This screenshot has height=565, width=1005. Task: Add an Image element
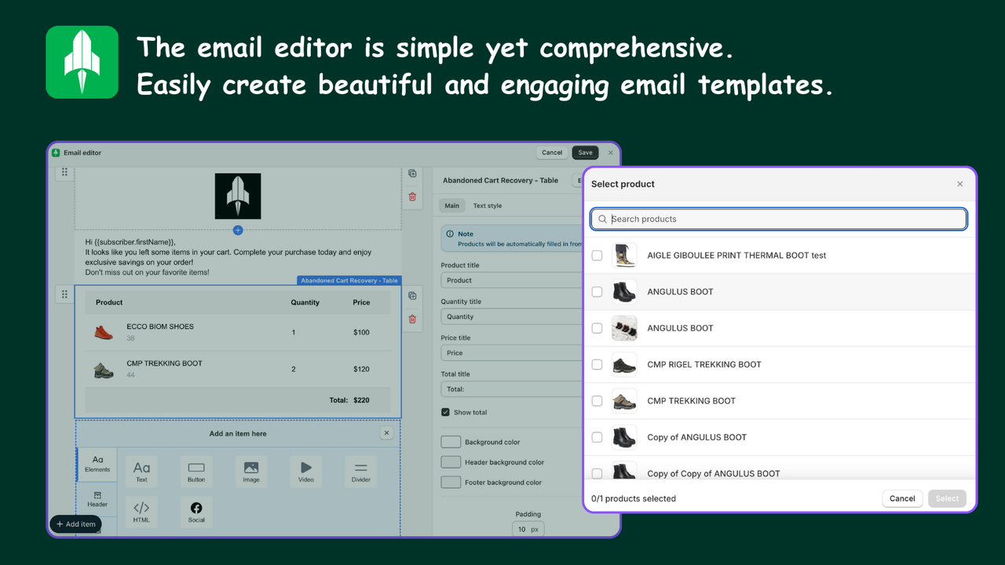point(251,471)
